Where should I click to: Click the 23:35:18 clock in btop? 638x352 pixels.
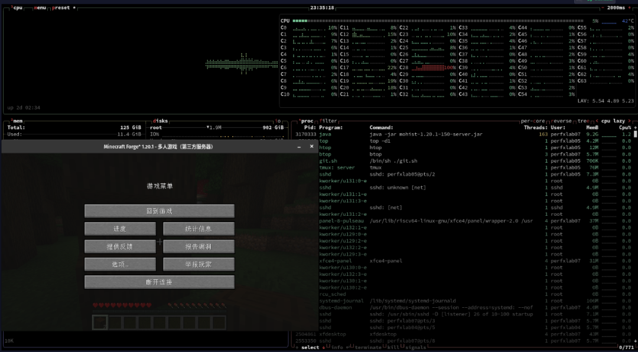323,8
